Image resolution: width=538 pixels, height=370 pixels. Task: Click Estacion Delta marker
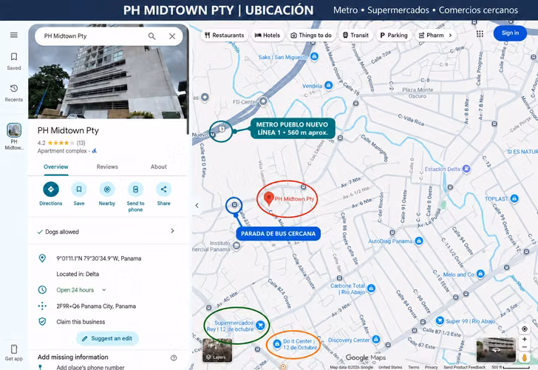tap(466, 168)
